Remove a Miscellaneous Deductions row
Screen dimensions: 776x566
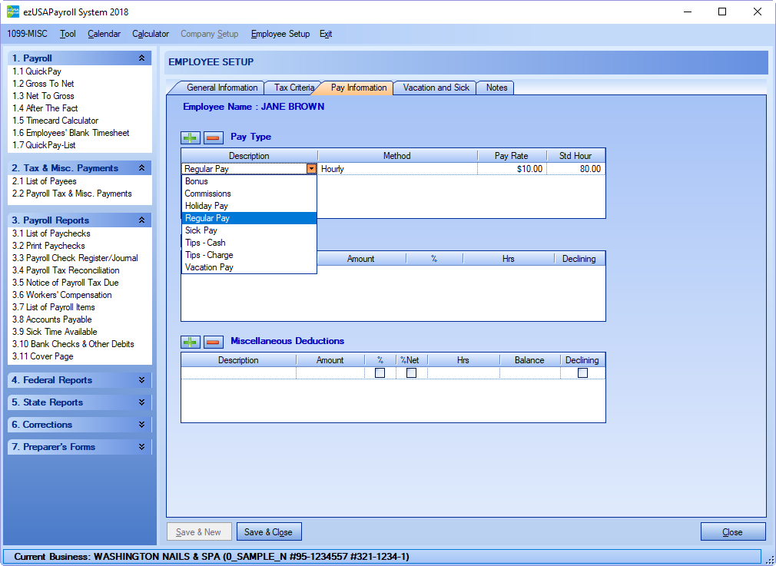click(x=213, y=342)
